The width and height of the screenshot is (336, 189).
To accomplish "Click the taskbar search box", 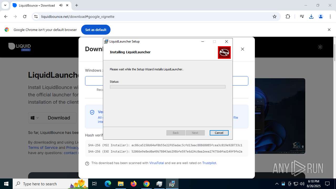I will [x=51, y=184].
